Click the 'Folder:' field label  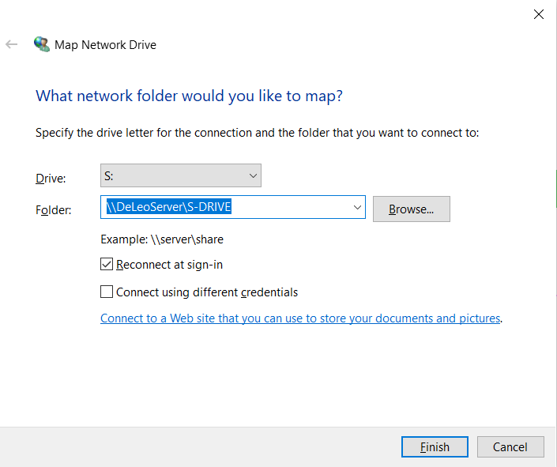click(x=53, y=210)
